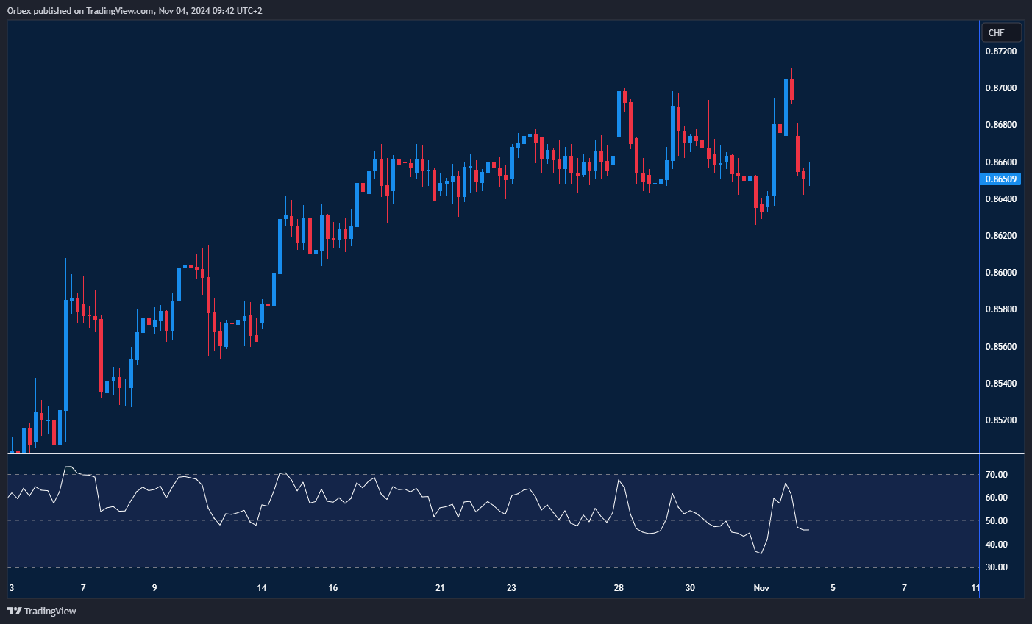Click the 28 date marker on the time axis
The width and height of the screenshot is (1032, 624).
click(619, 588)
